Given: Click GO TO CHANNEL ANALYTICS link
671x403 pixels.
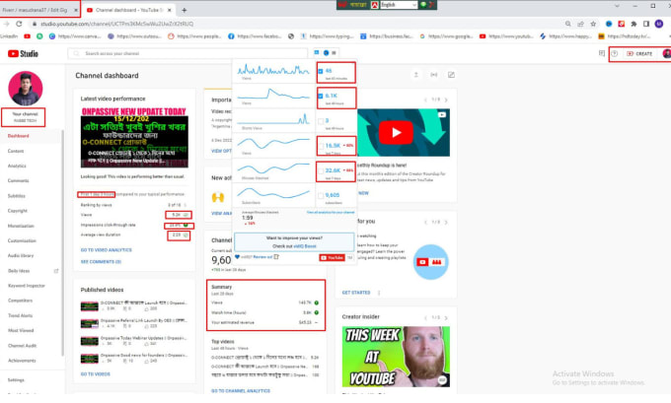Looking at the screenshot, I should click(241, 390).
